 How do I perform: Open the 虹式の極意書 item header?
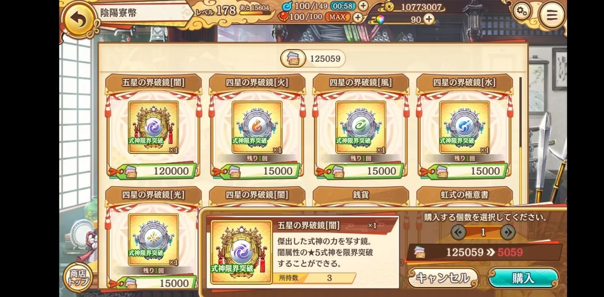[x=465, y=194]
